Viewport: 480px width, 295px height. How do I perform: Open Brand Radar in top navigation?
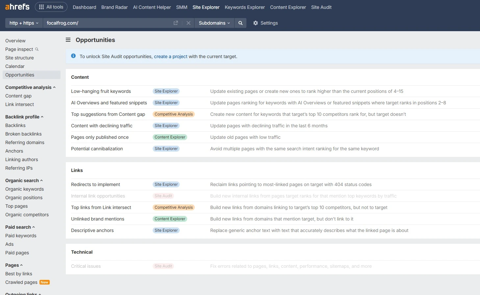[114, 7]
